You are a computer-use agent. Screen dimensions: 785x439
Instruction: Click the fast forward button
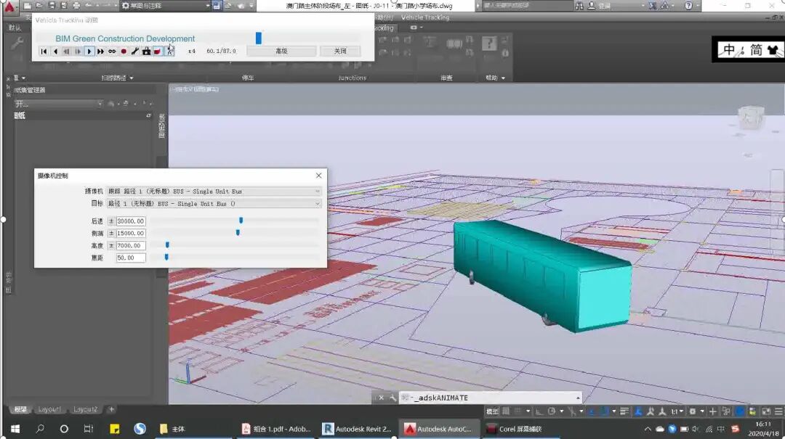[x=100, y=52]
